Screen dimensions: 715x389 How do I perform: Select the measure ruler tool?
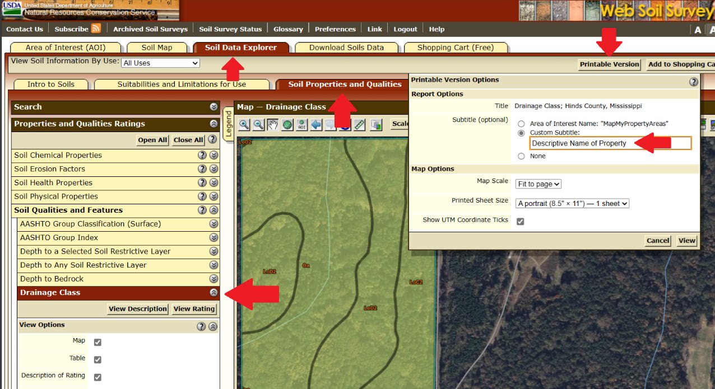click(x=360, y=124)
